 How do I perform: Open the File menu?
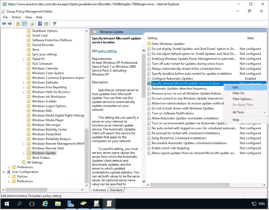(x=5, y=17)
